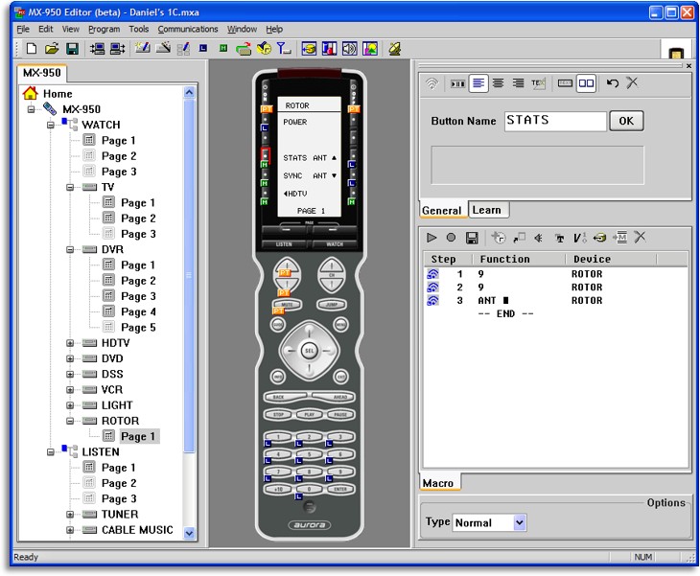Open the Type Normal dropdown
Screen dimensions: 700x576
[519, 522]
